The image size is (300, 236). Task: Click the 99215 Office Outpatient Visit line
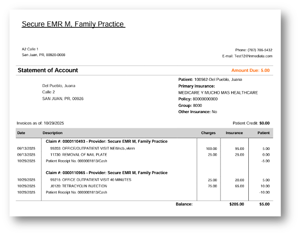tap(90, 179)
